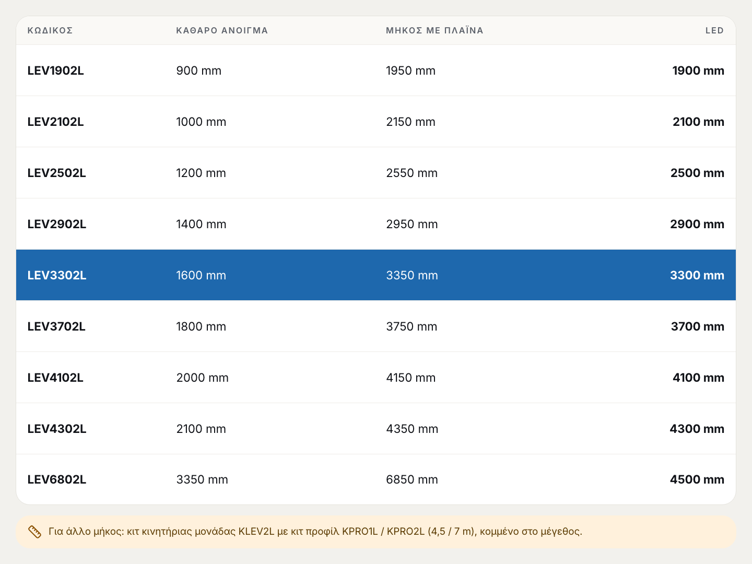Click the ΚΩΔΙΚΟΣ column header
The width and height of the screenshot is (752, 564).
pyautogui.click(x=50, y=30)
